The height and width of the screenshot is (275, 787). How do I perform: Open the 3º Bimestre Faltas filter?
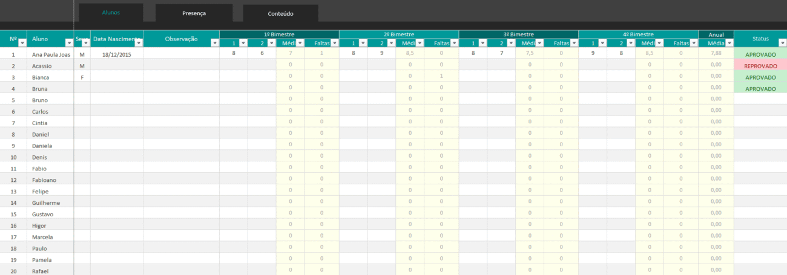pyautogui.click(x=573, y=43)
